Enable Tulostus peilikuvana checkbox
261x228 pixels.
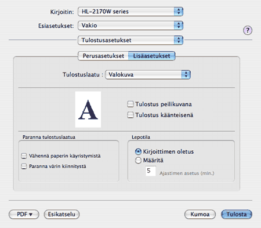(130, 104)
